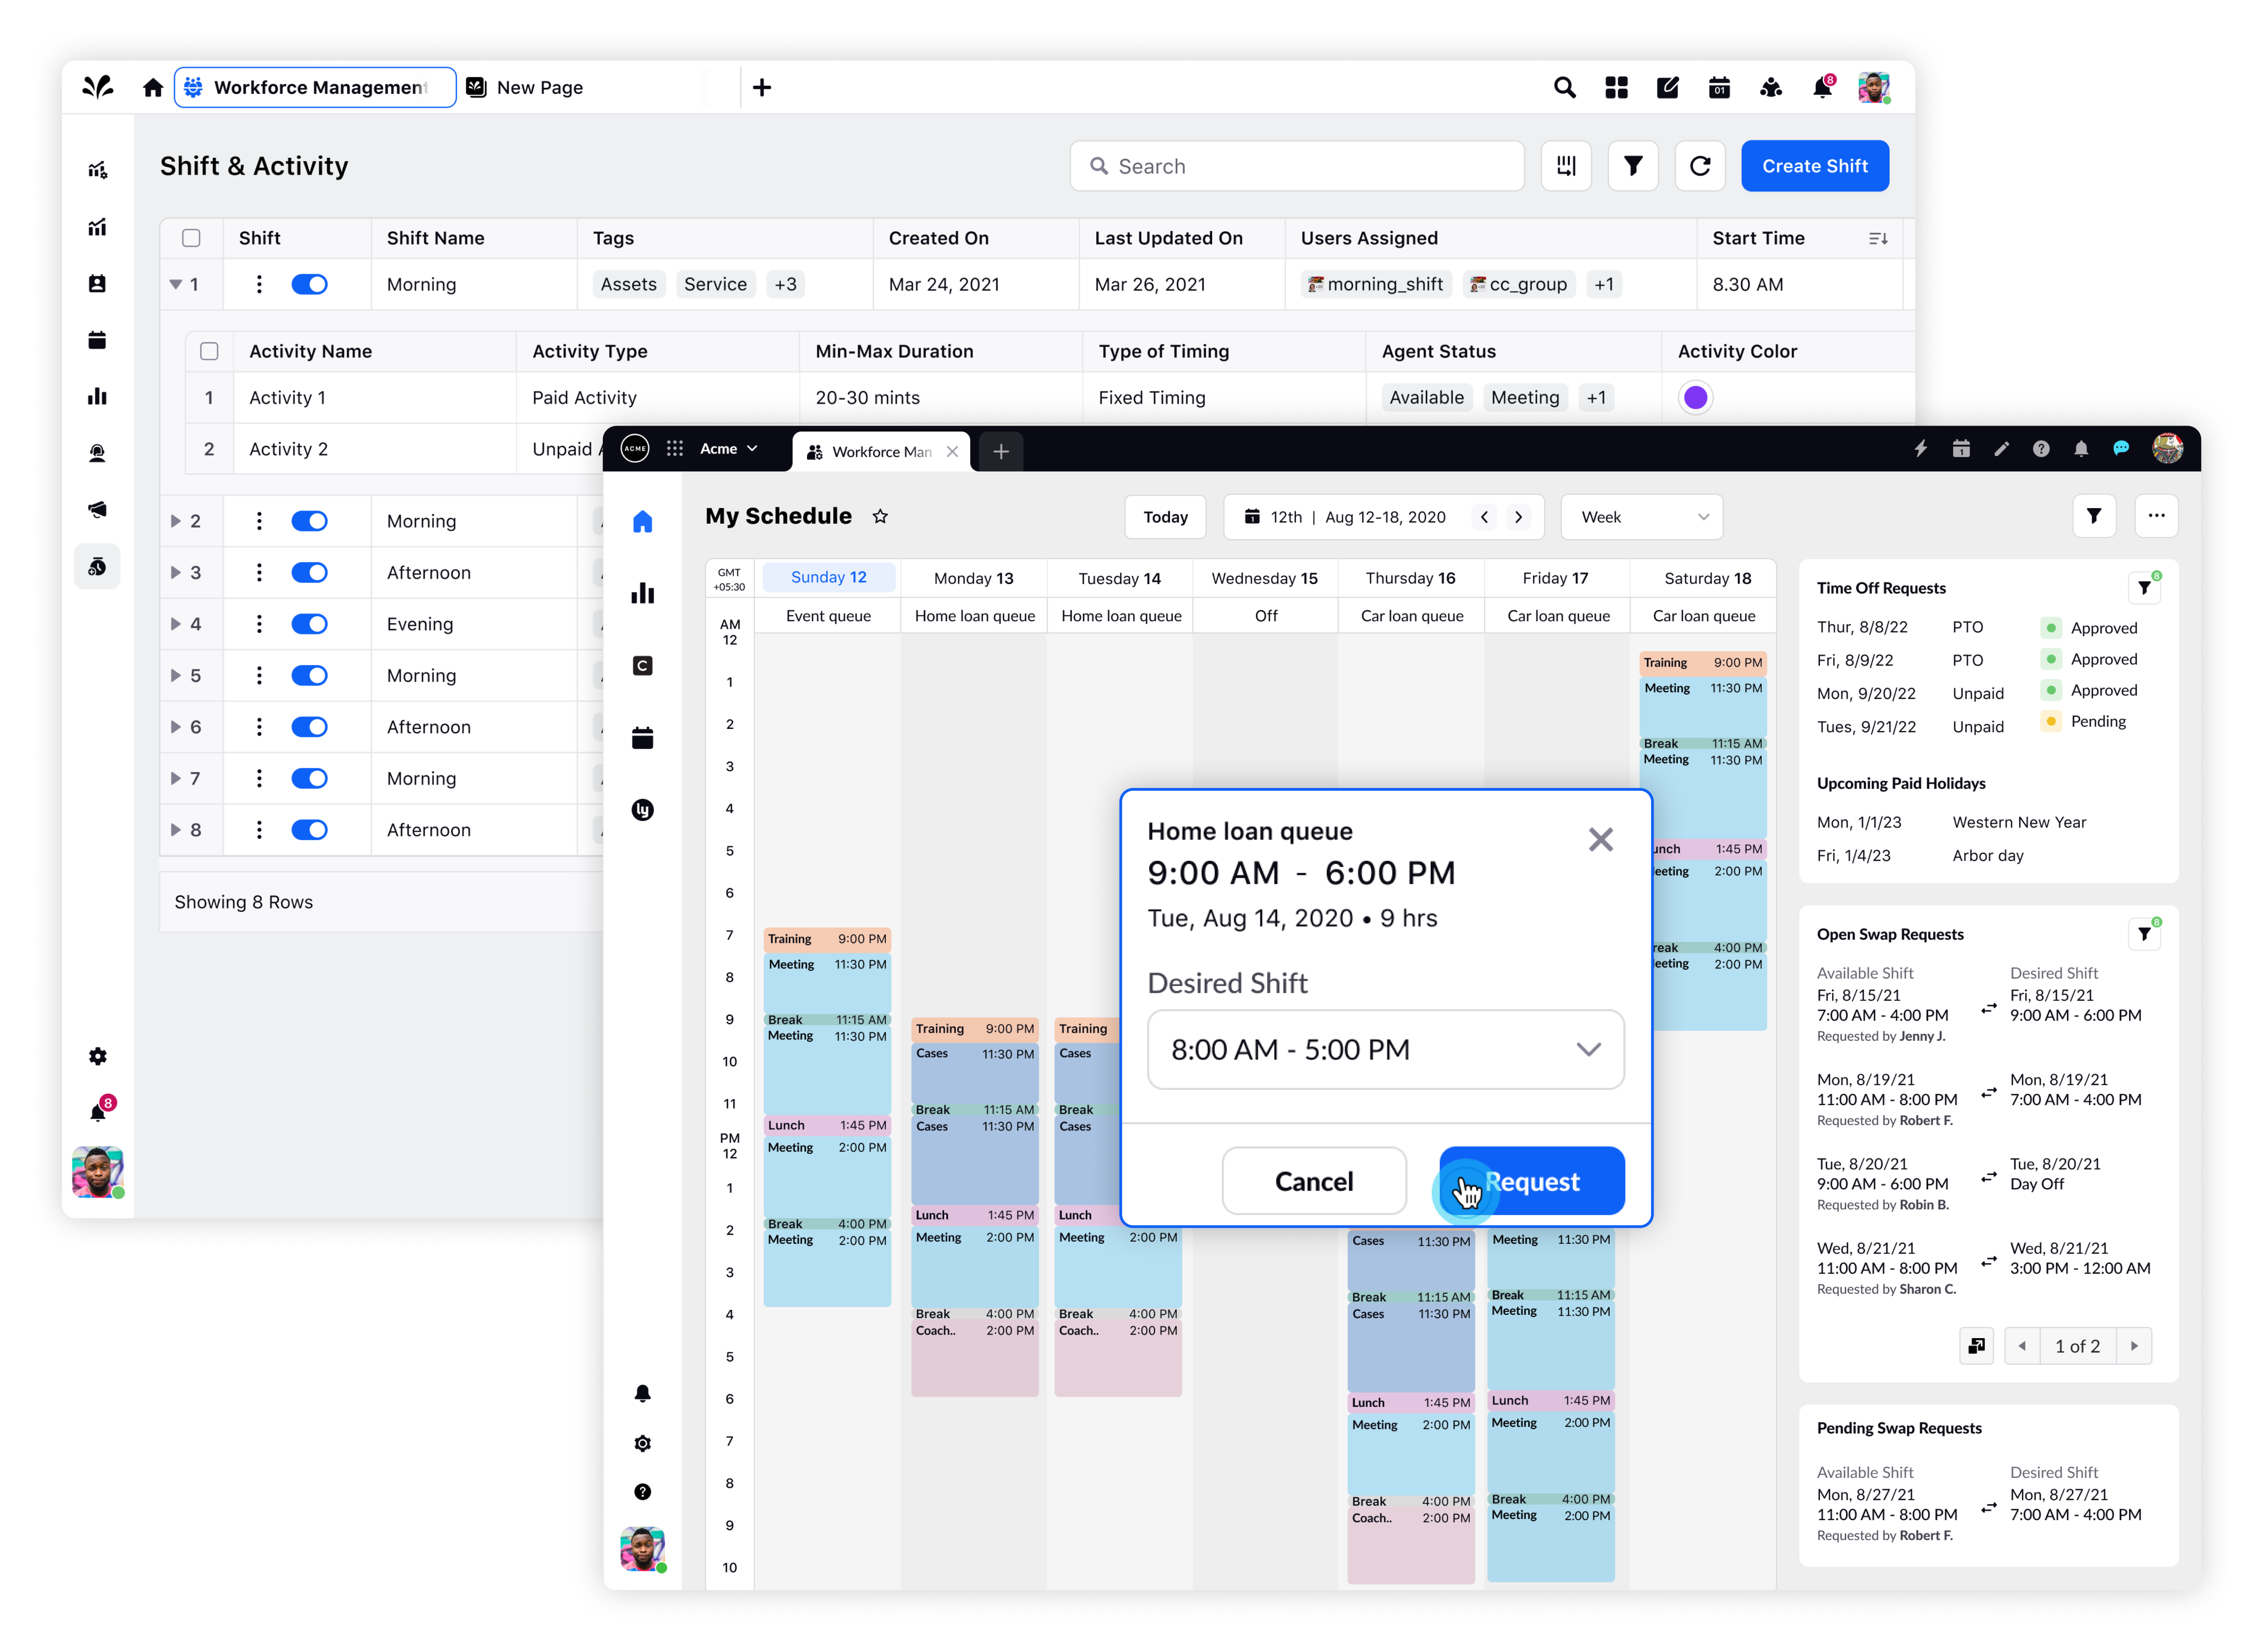This screenshot has width=2263, height=1652.
Task: Open the Week view dropdown
Action: click(x=1642, y=517)
